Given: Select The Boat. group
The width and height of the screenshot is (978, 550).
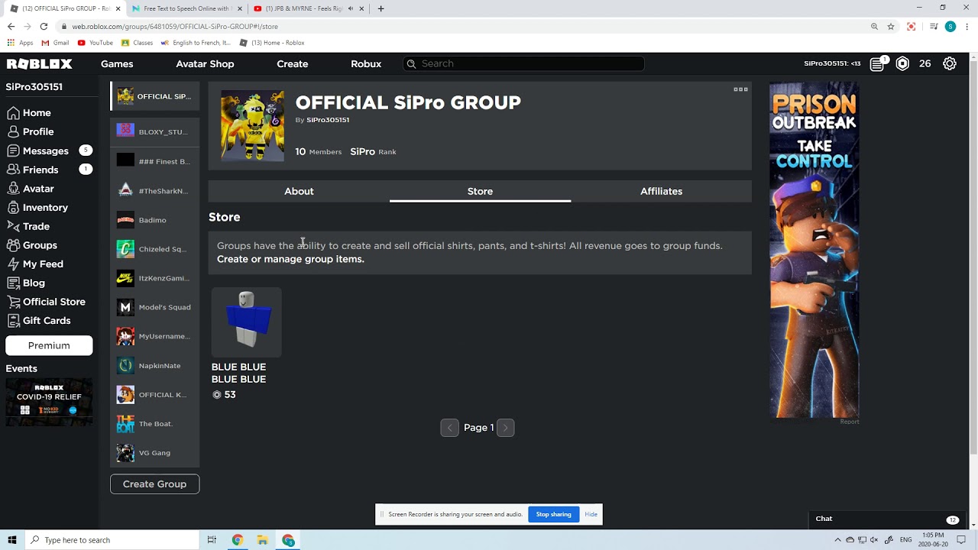Looking at the screenshot, I should pyautogui.click(x=155, y=423).
